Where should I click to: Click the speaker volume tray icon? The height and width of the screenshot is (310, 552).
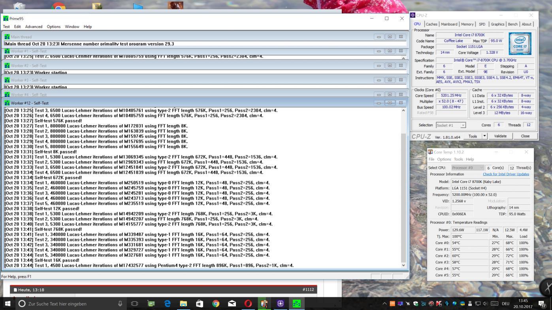[x=485, y=304]
